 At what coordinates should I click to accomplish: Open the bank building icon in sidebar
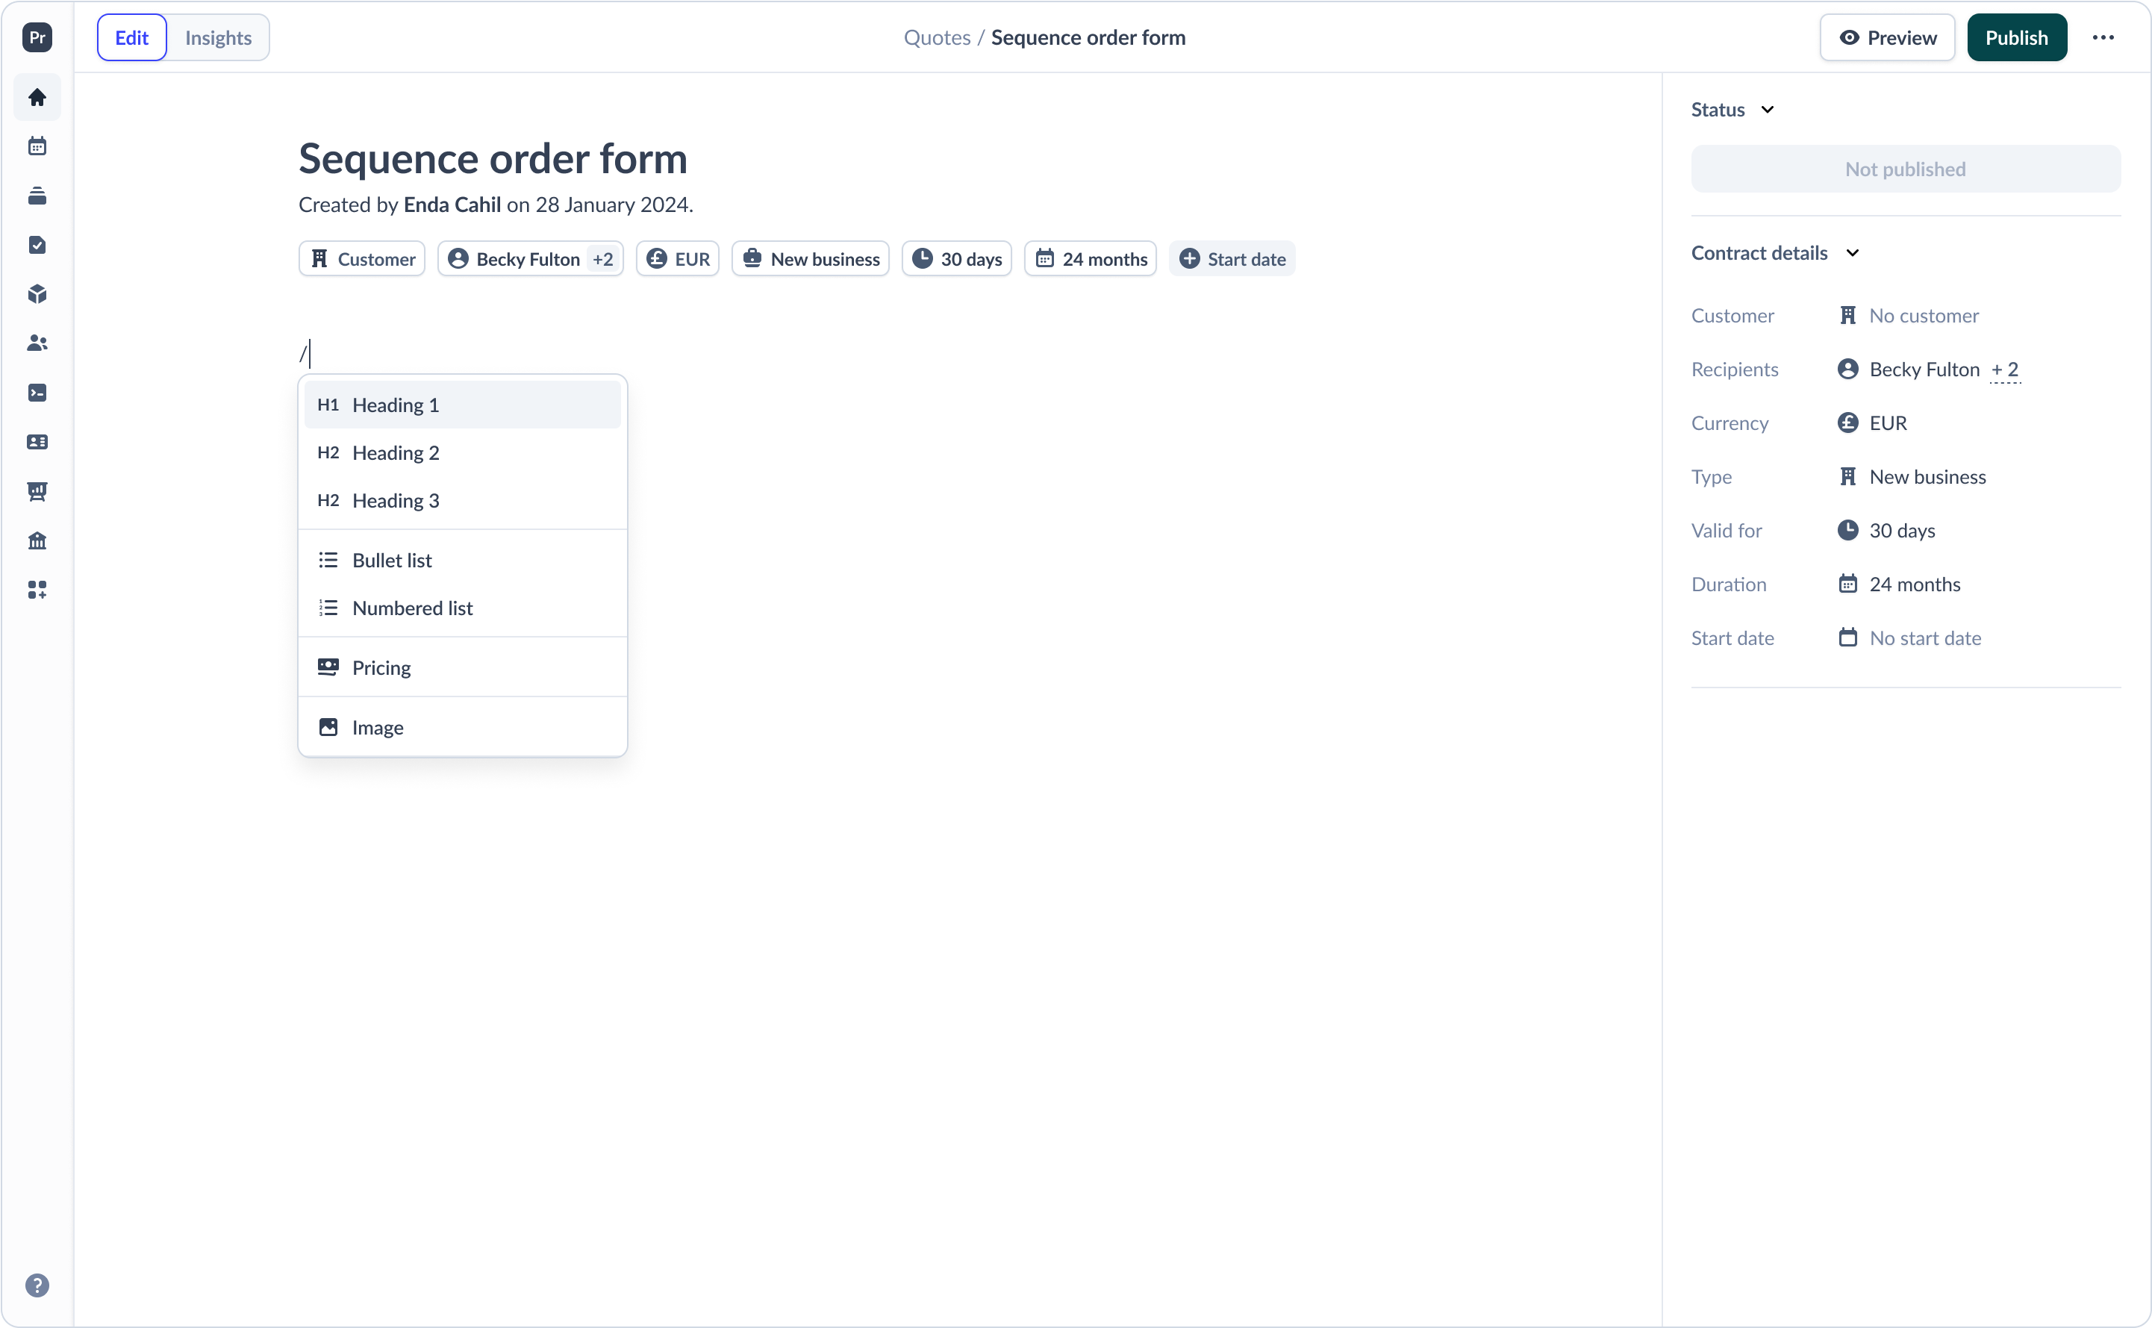click(37, 541)
